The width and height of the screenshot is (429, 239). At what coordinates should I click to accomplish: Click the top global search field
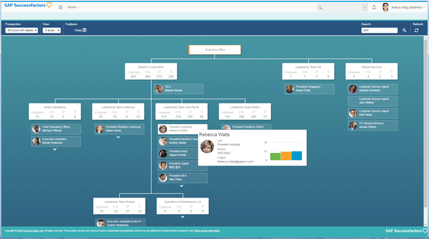(x=340, y=7)
